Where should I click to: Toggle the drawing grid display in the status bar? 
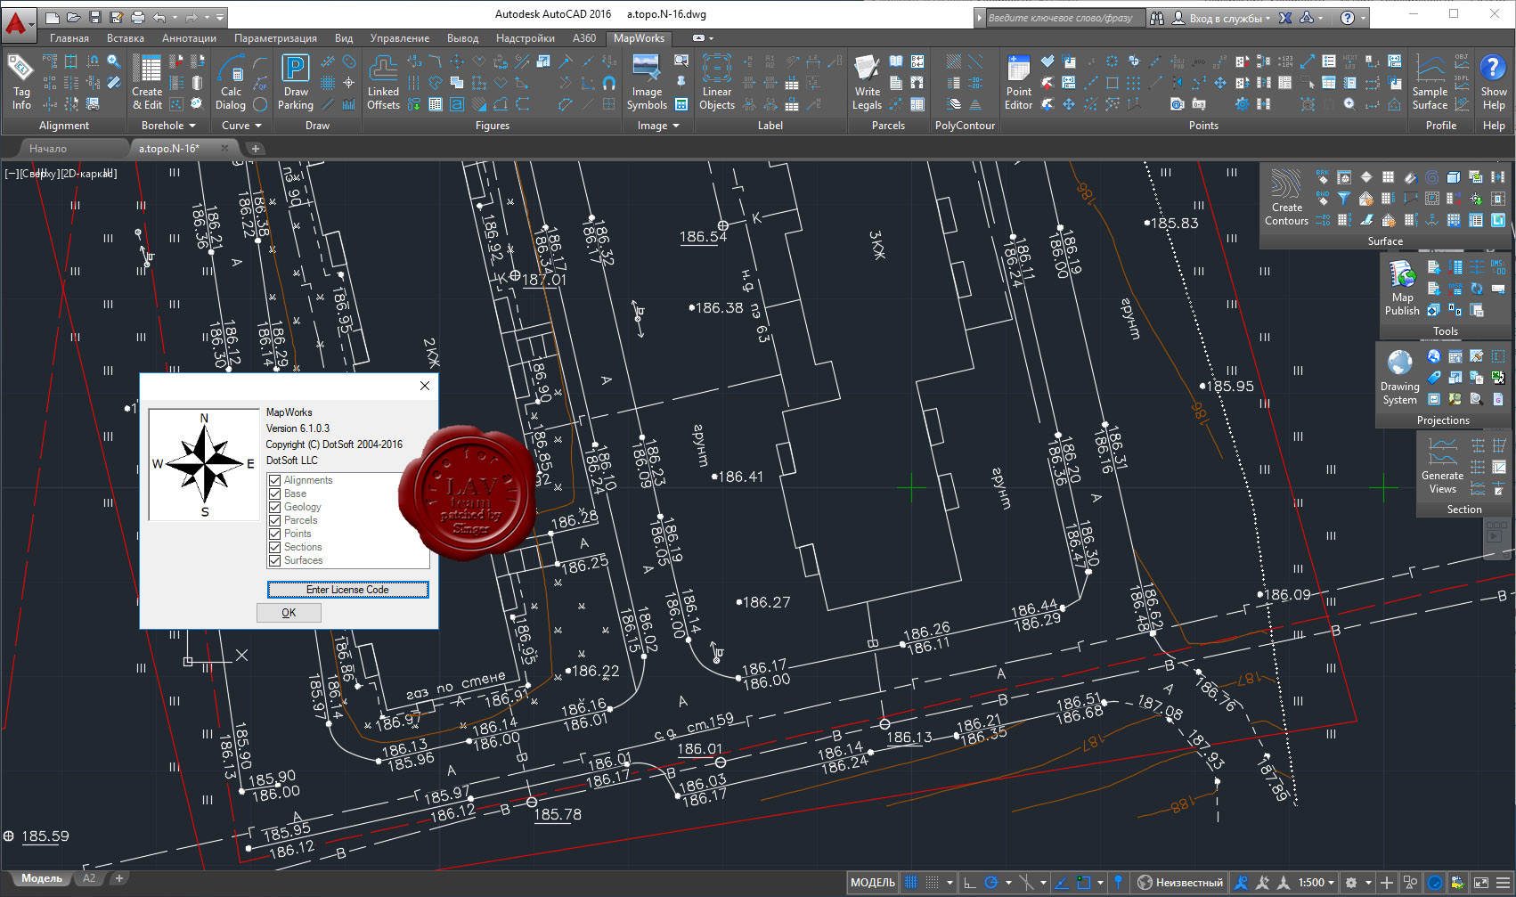pyautogui.click(x=910, y=883)
